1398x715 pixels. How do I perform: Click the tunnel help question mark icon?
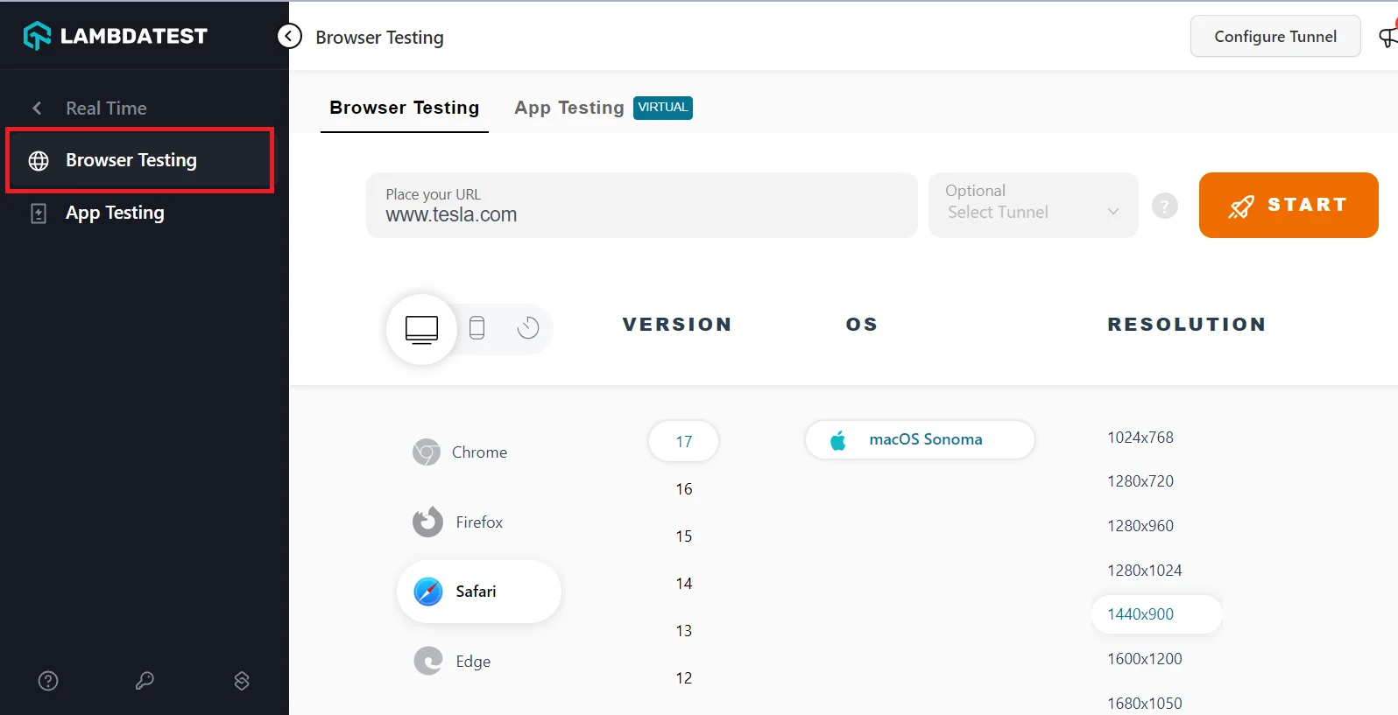[x=1164, y=206]
